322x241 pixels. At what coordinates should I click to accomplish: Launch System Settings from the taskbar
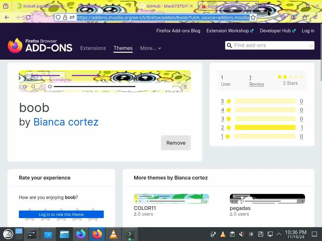pos(32,234)
